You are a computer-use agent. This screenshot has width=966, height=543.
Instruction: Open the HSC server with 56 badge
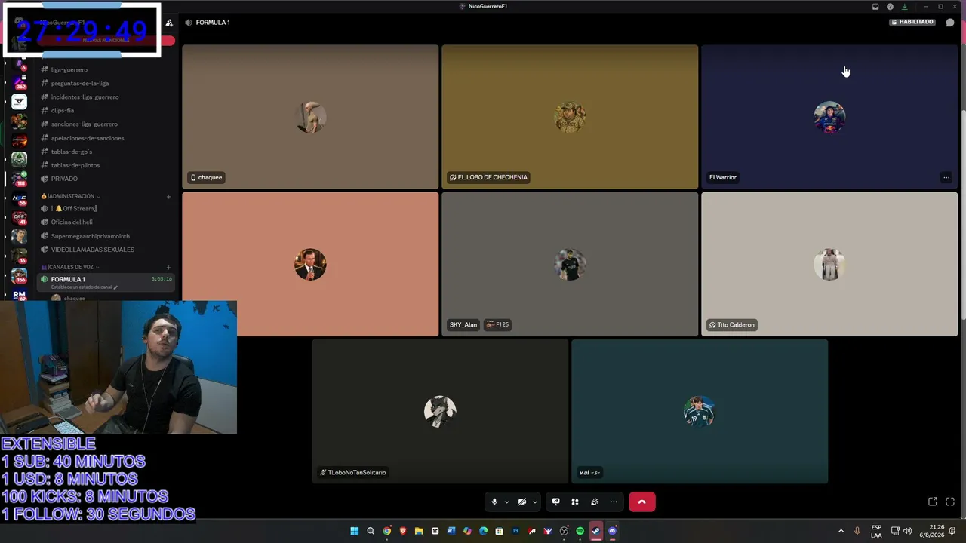point(19,198)
